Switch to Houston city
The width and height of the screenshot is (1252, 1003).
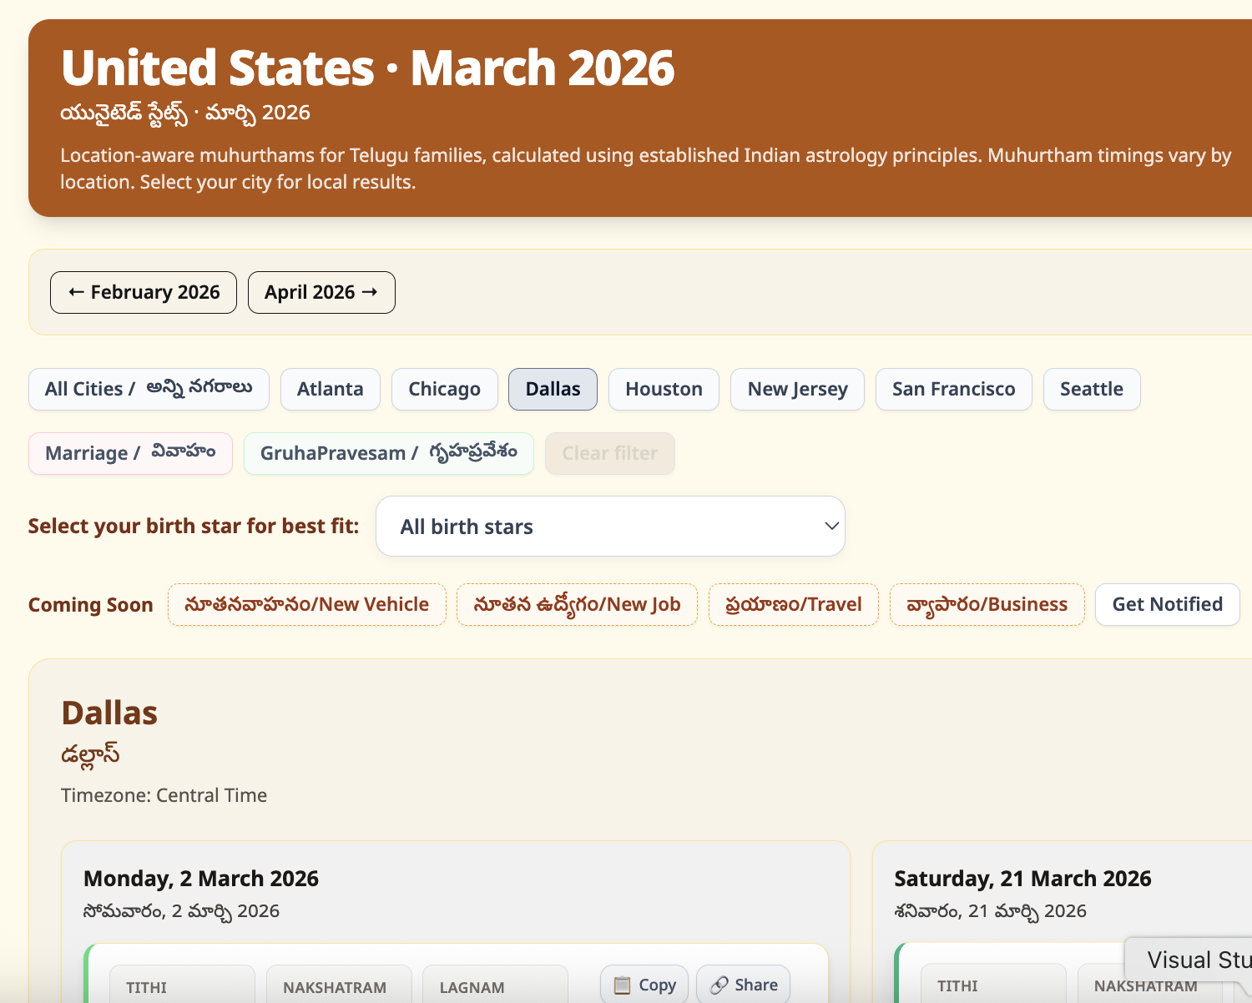click(x=664, y=390)
